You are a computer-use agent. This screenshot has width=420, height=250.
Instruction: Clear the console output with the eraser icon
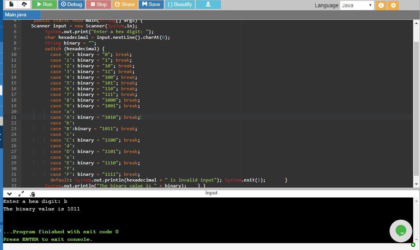[x=32, y=194]
